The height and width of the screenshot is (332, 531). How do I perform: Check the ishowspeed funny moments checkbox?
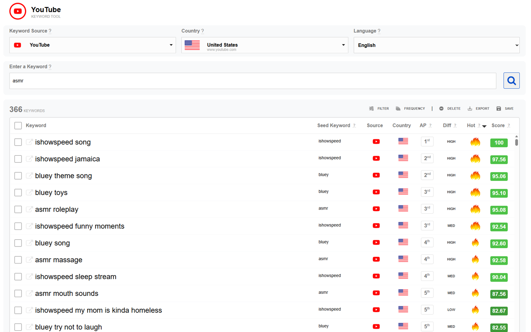pyautogui.click(x=18, y=226)
